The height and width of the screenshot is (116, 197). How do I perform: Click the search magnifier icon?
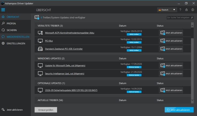point(192,18)
